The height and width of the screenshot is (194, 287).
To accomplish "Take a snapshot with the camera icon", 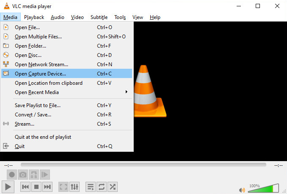I will [23, 175].
